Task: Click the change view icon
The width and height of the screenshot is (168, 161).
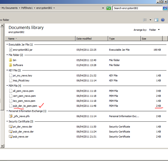Action: coord(145,20)
